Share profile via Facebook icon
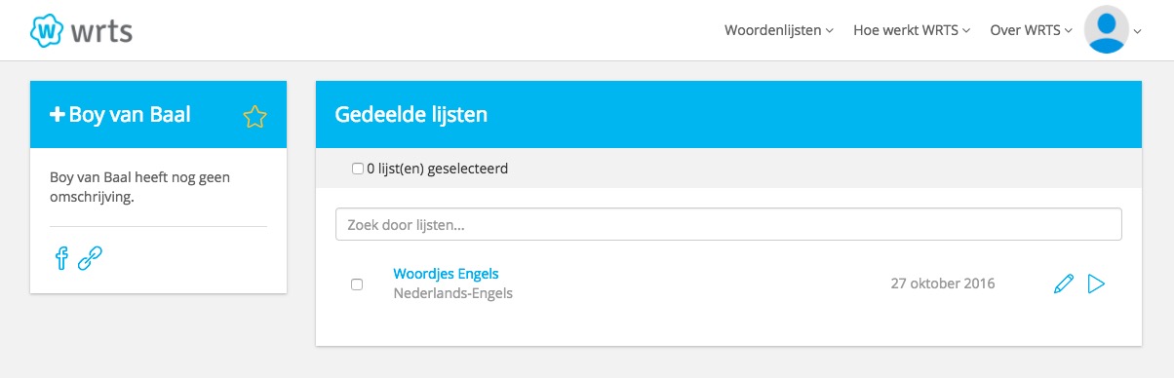Viewport: 1174px width, 378px height. click(61, 258)
